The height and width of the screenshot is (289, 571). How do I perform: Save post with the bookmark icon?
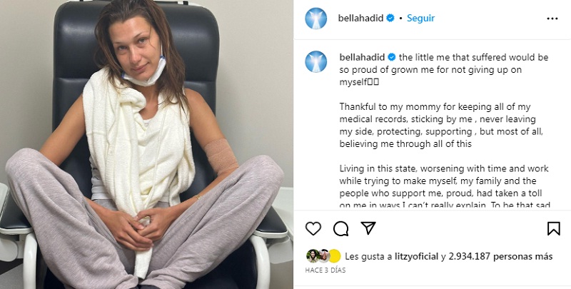554,228
